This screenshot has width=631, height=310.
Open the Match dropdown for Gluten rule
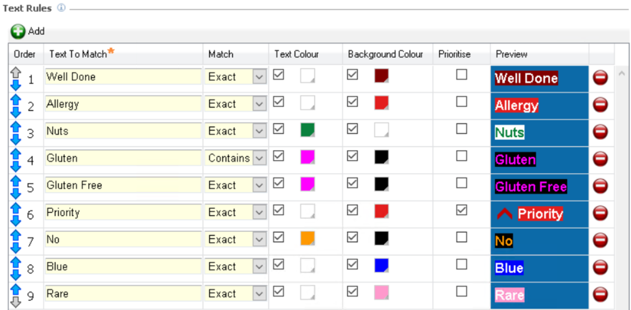point(260,158)
